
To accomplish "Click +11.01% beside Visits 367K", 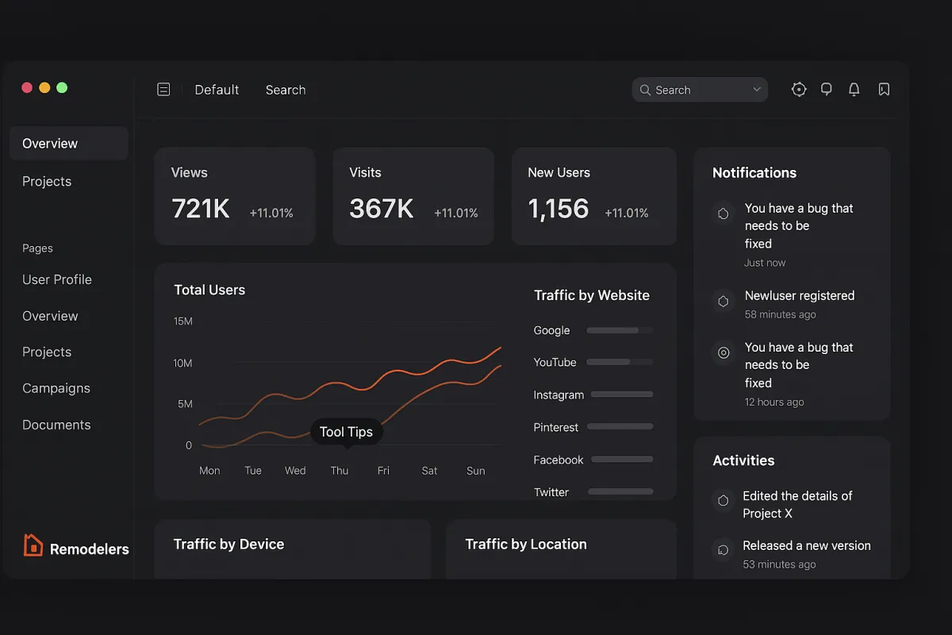I will (456, 213).
